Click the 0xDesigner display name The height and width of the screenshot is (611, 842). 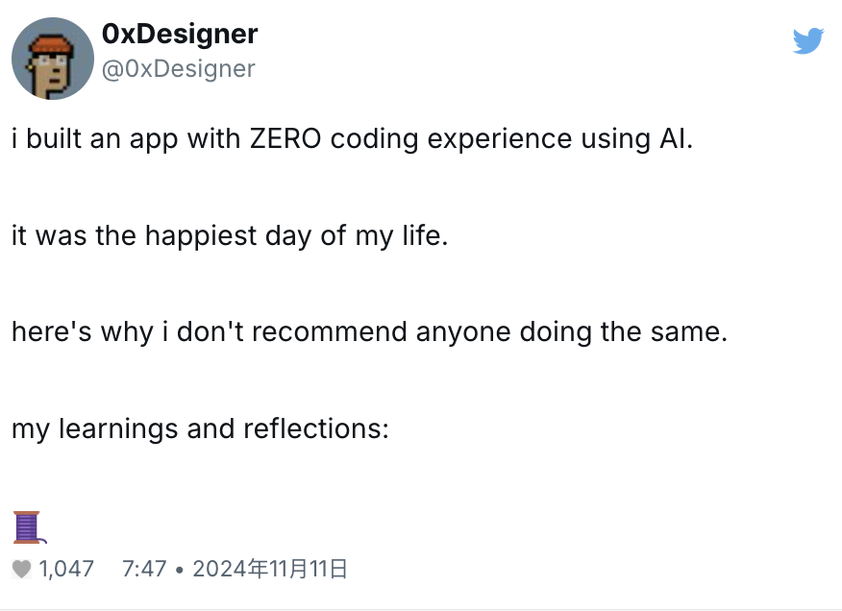(x=180, y=35)
